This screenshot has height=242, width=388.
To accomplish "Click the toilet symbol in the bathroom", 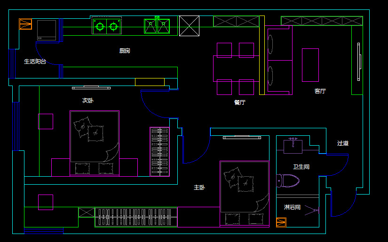I will [x=289, y=180].
